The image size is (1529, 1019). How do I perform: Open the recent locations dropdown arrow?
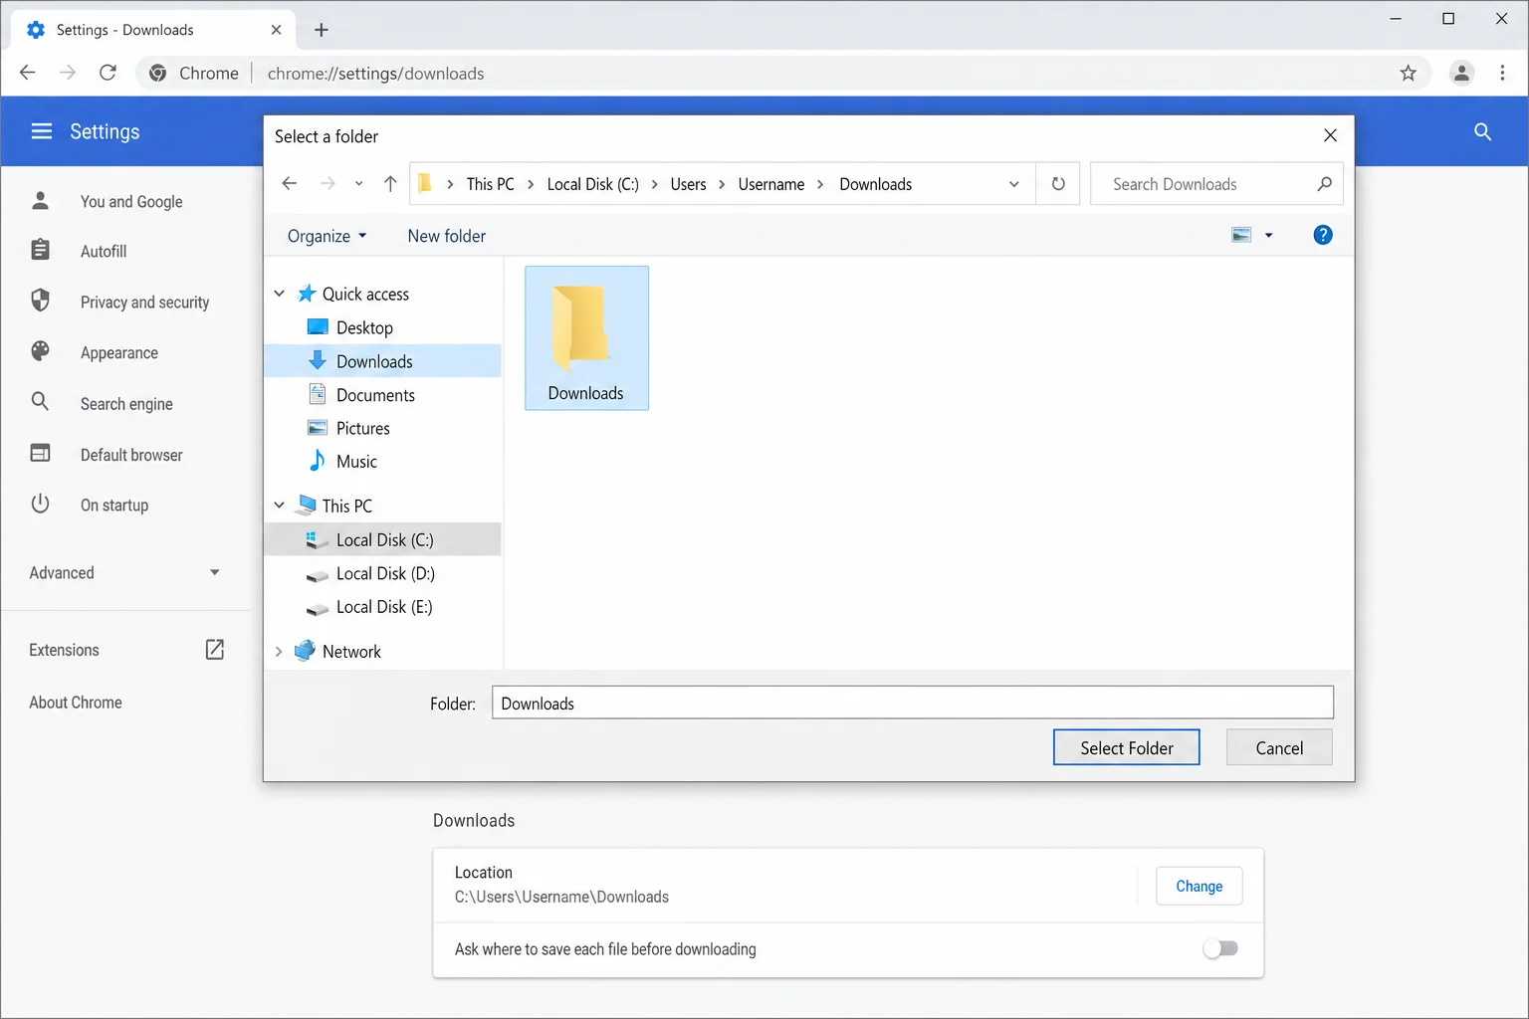(358, 184)
